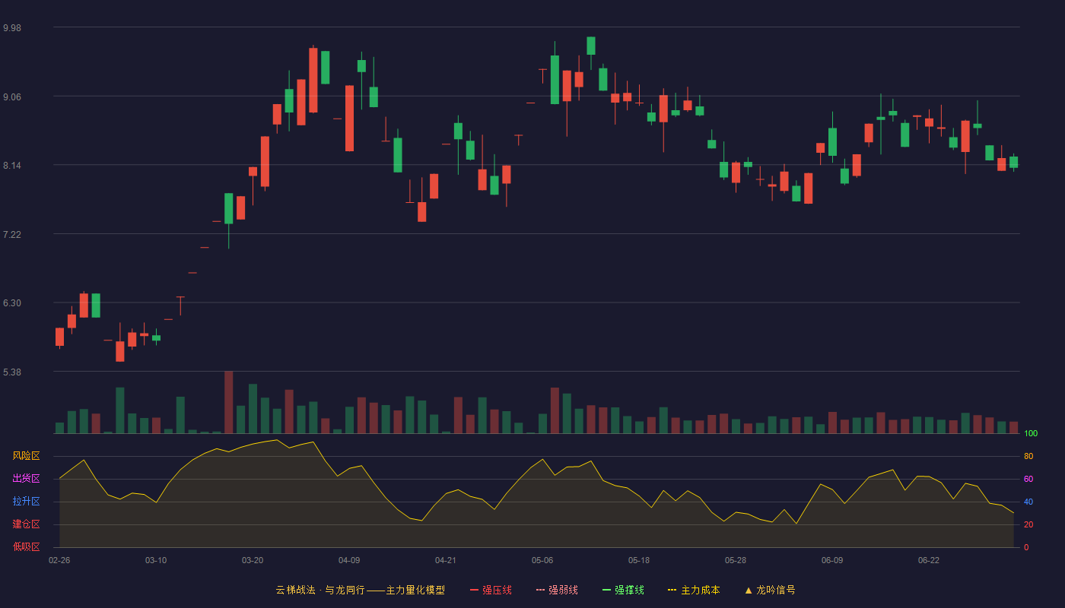This screenshot has width=1065, height=608.
Task: Click the 出货区 zone label
Action: [27, 479]
